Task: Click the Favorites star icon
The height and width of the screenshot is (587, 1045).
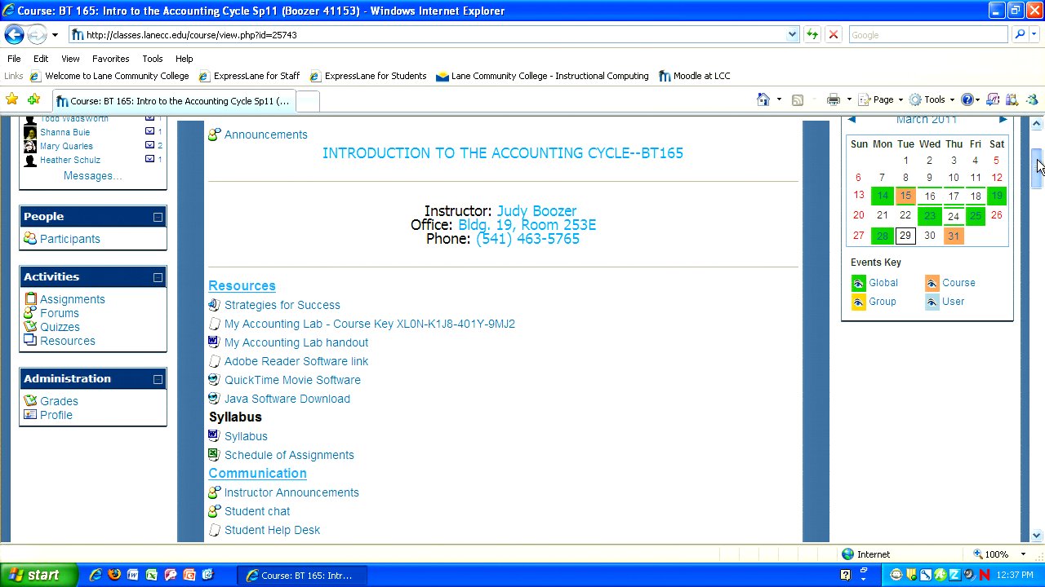Action: pos(12,99)
